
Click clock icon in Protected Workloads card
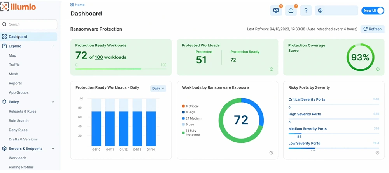(x=271, y=69)
